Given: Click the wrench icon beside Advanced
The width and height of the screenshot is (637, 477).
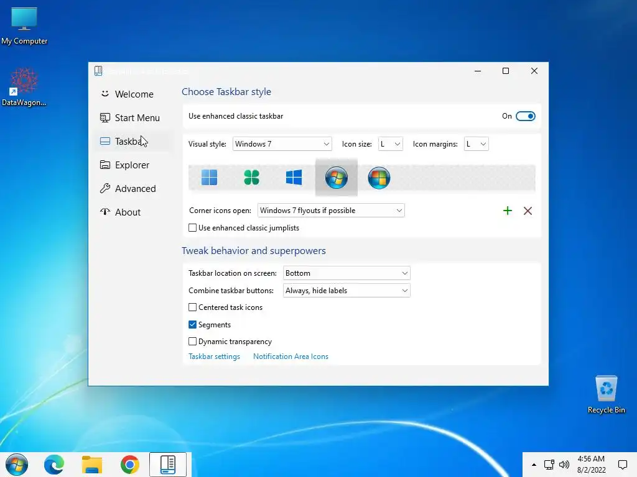Looking at the screenshot, I should [105, 188].
